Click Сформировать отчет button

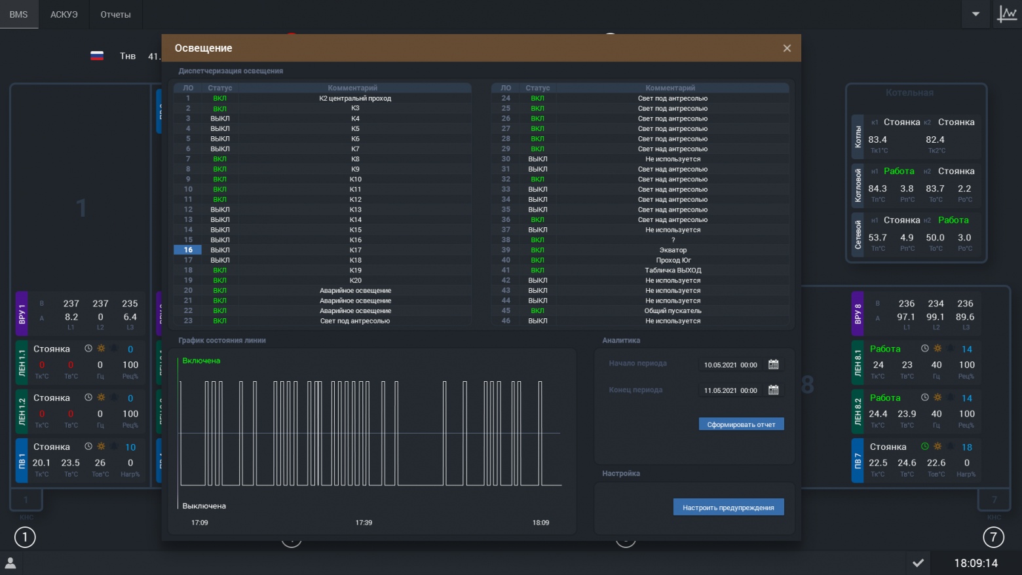tap(741, 424)
